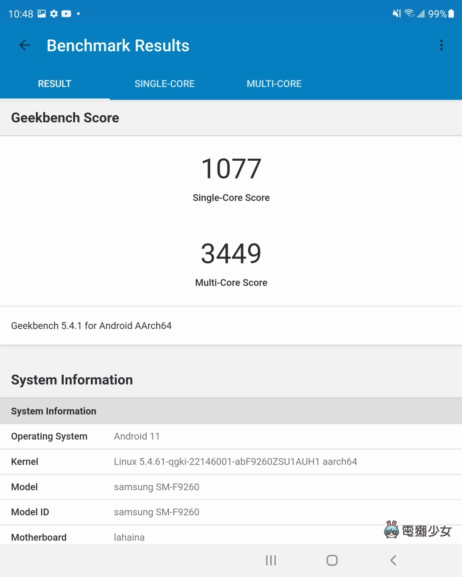Select the RESULT tab
The width and height of the screenshot is (462, 577).
pyautogui.click(x=54, y=84)
